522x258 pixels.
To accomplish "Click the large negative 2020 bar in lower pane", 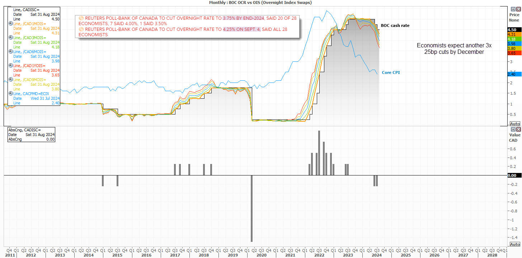I will pos(251,208).
